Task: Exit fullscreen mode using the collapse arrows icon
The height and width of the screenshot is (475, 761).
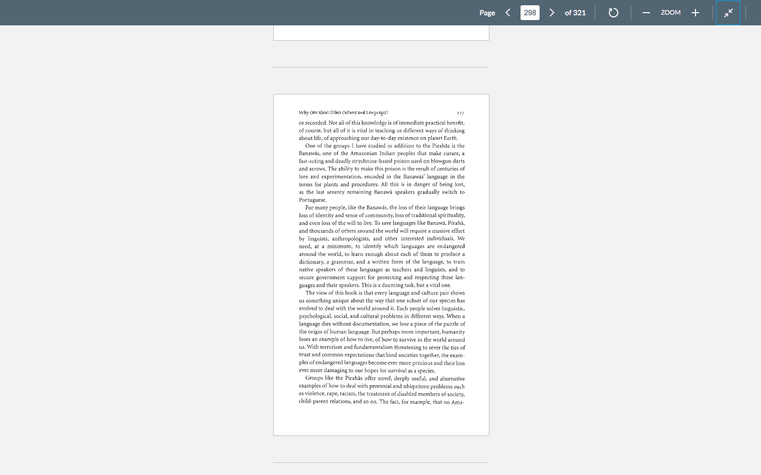Action: pyautogui.click(x=728, y=12)
